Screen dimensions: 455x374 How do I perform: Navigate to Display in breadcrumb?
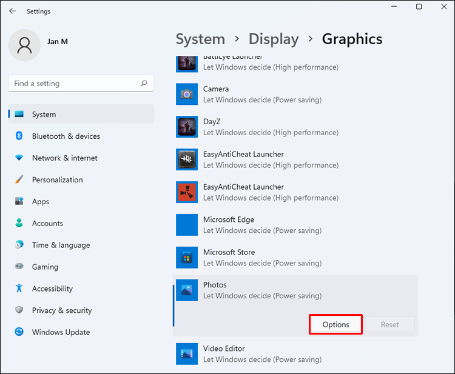click(x=274, y=39)
